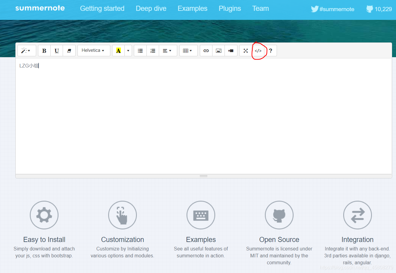
Task: Click the 'Customize by Initializing' description
Action: pos(123,252)
